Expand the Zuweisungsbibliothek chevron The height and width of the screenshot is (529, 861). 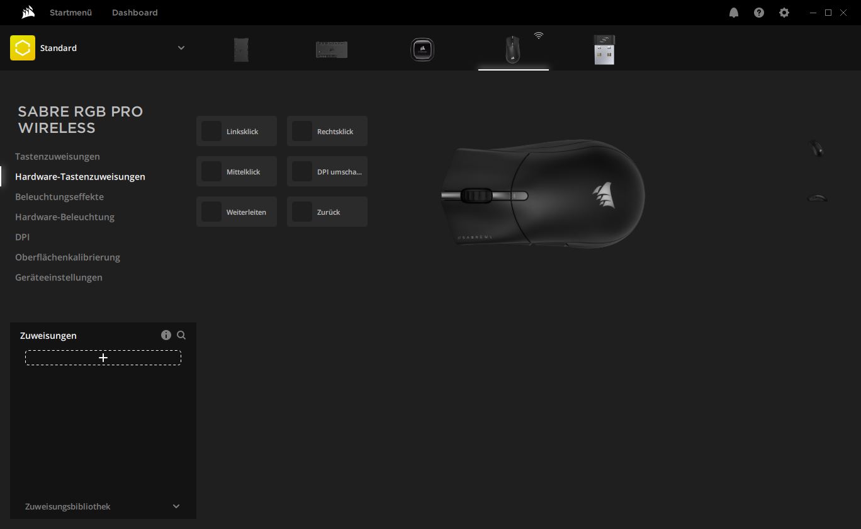(x=176, y=506)
